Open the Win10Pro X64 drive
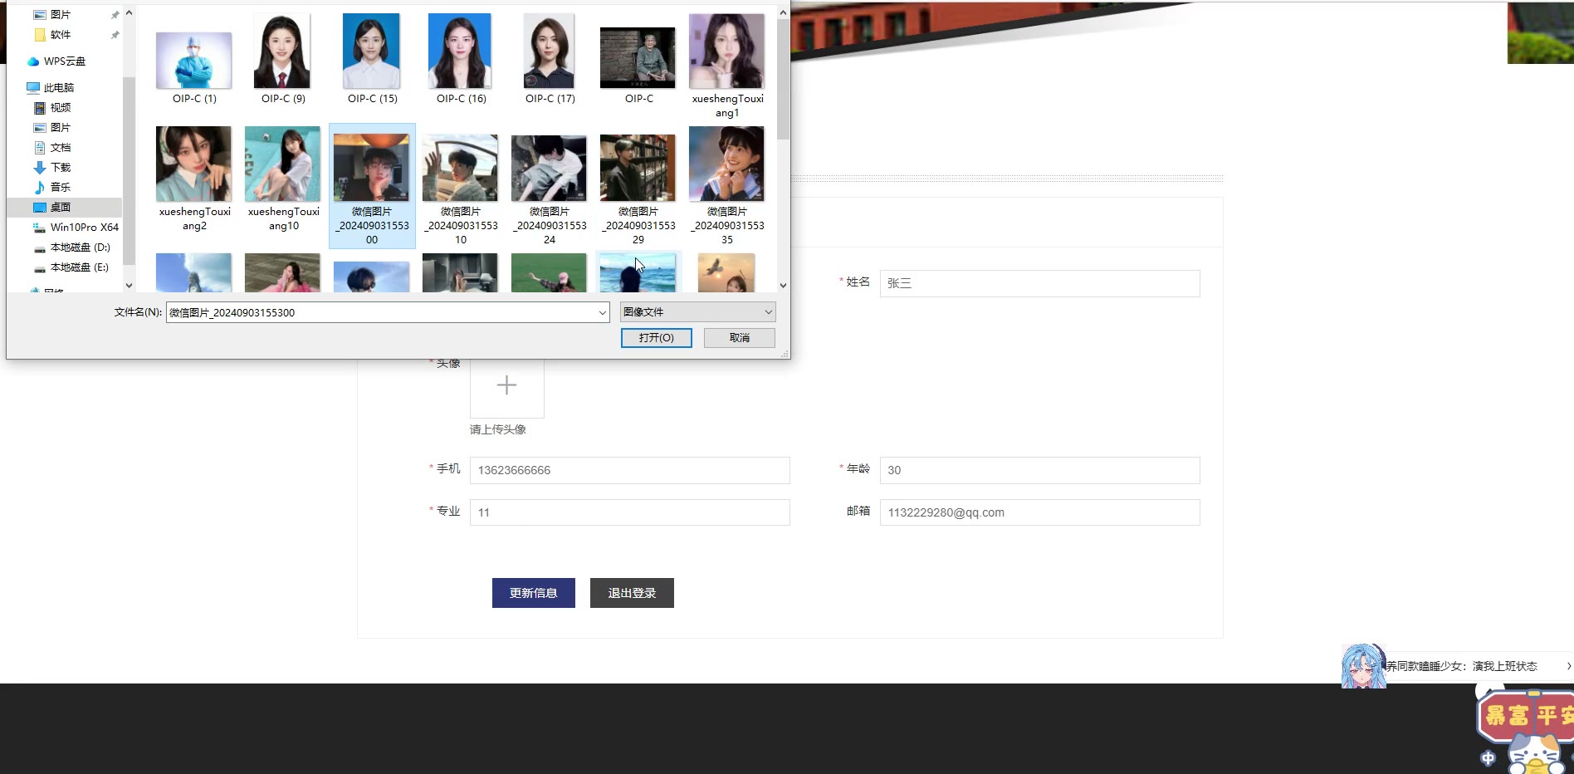1574x774 pixels. [x=84, y=228]
